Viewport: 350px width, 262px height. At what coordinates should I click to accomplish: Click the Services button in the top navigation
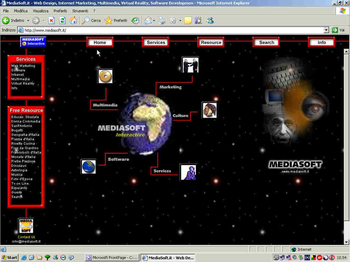[x=156, y=42]
